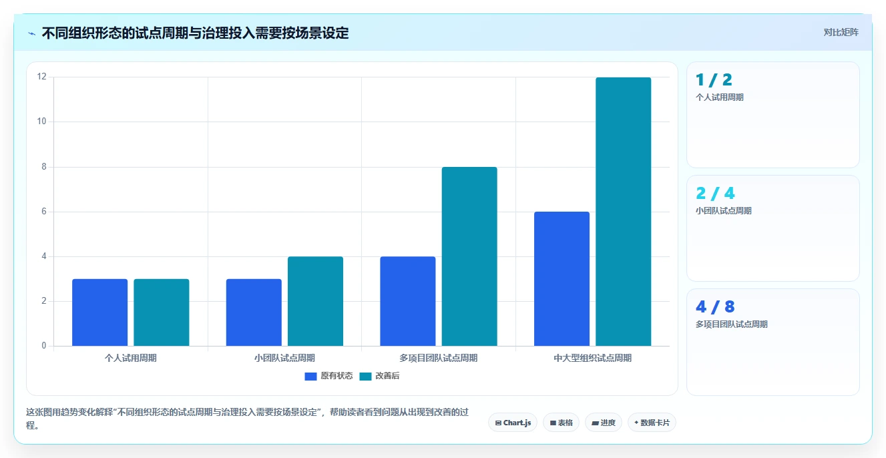
Task: Click the 中大型组织试点周期 x-axis label
Action: click(x=593, y=358)
